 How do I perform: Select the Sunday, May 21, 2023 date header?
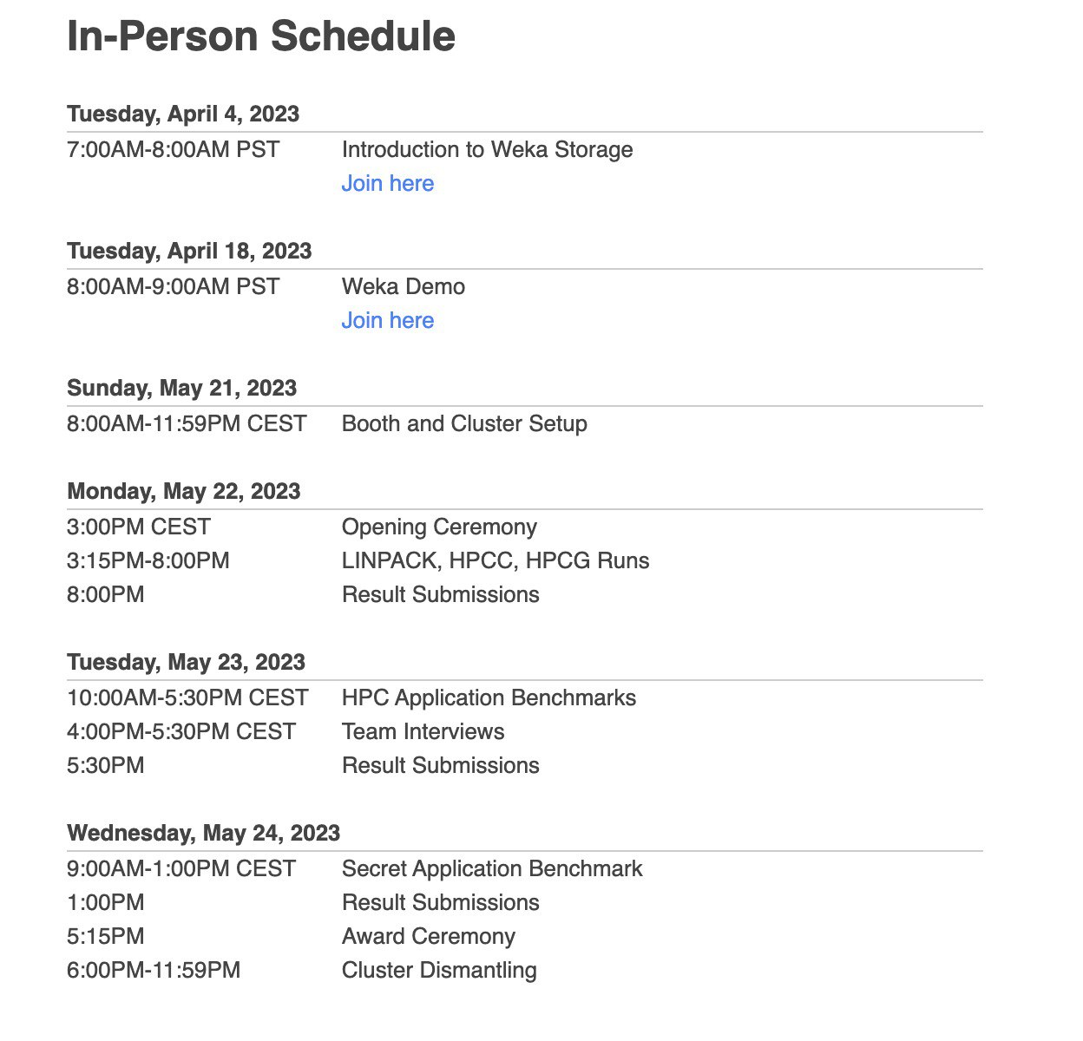tap(181, 388)
